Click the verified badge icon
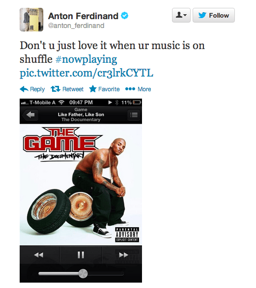 tap(124, 16)
